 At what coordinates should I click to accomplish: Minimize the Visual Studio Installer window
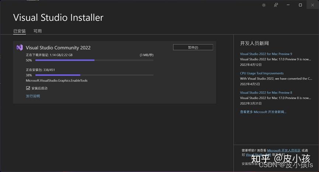click(288, 5)
